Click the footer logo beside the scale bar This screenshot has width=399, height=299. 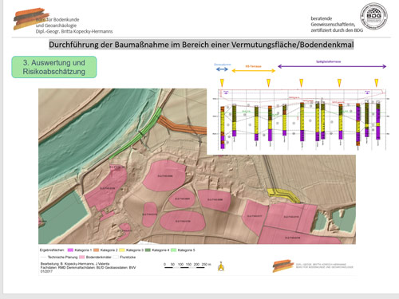[283, 266]
